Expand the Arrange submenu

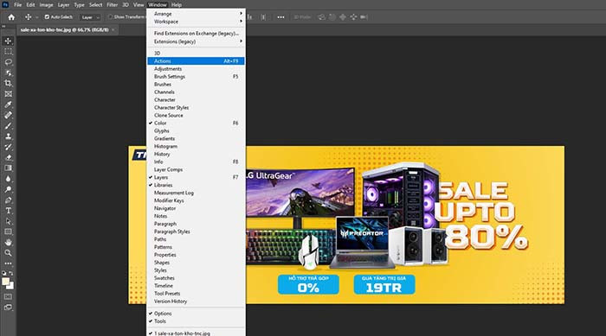tap(196, 14)
